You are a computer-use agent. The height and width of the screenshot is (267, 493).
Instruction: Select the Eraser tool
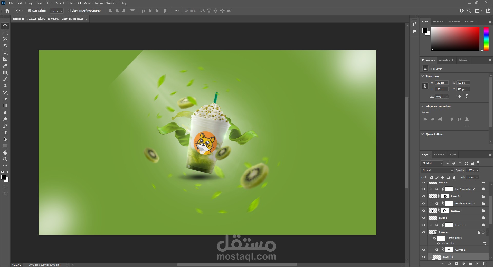click(5, 99)
